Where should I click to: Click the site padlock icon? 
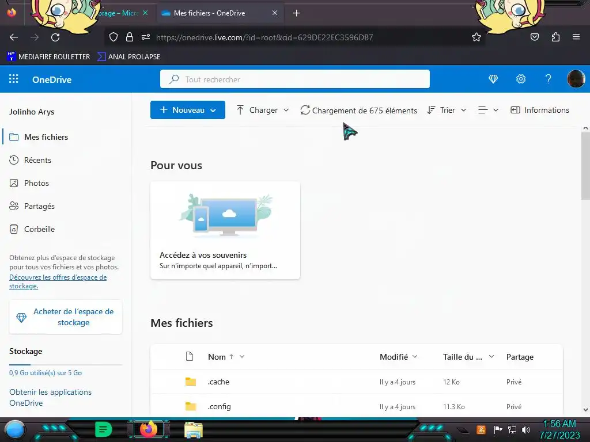[130, 37]
